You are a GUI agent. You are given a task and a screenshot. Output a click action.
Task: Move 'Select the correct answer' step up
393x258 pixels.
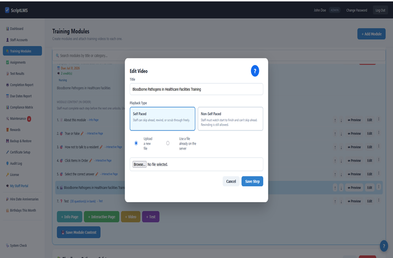click(x=335, y=174)
